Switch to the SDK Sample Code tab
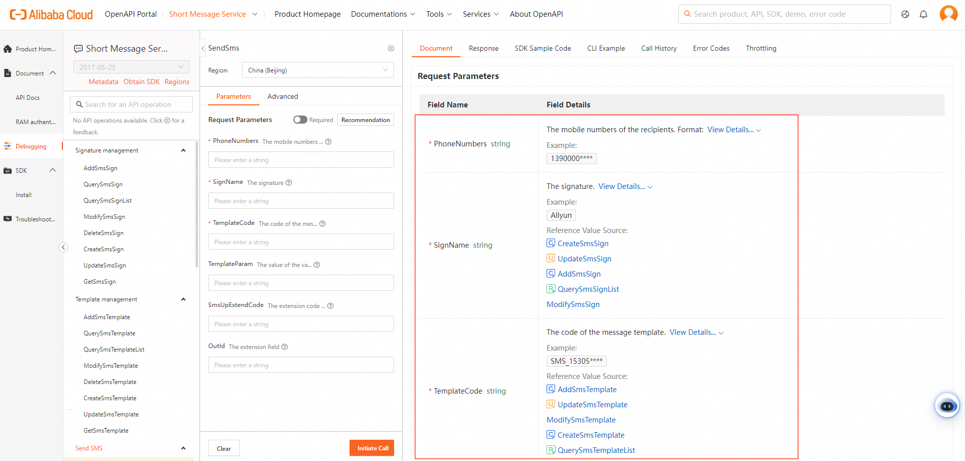This screenshot has height=461, width=965. (543, 48)
